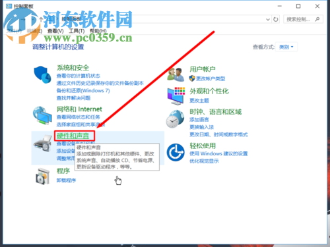Click the 查看网络状态和任务 link
The width and height of the screenshot is (330, 247).
pos(79,117)
